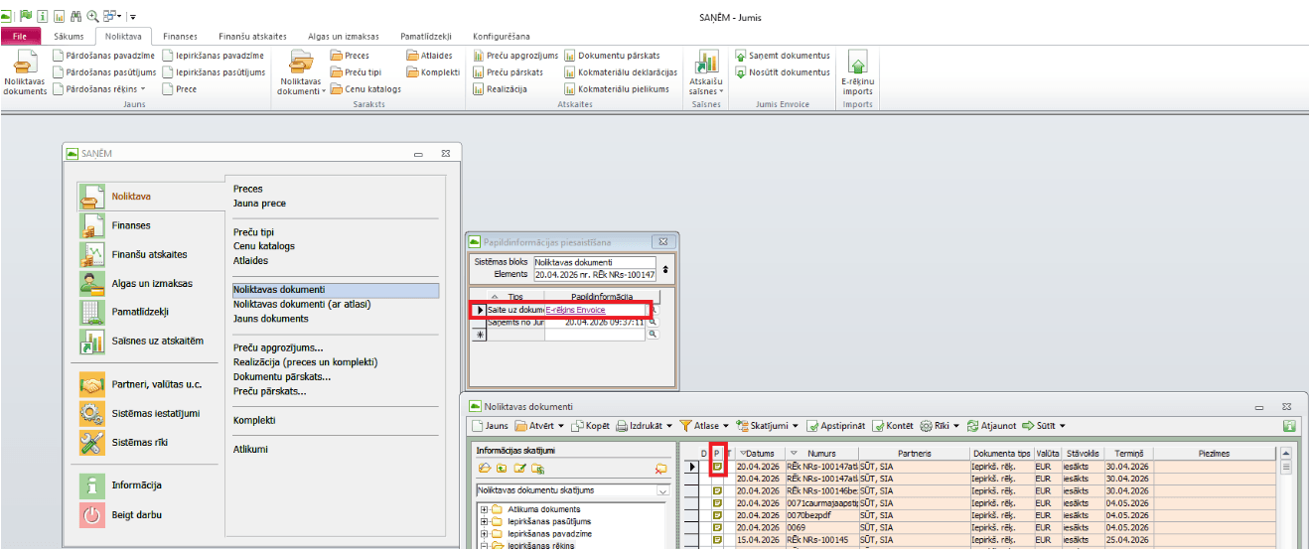
Task: Click the Sistēmas rīki sidebar icon
Action: click(x=91, y=443)
